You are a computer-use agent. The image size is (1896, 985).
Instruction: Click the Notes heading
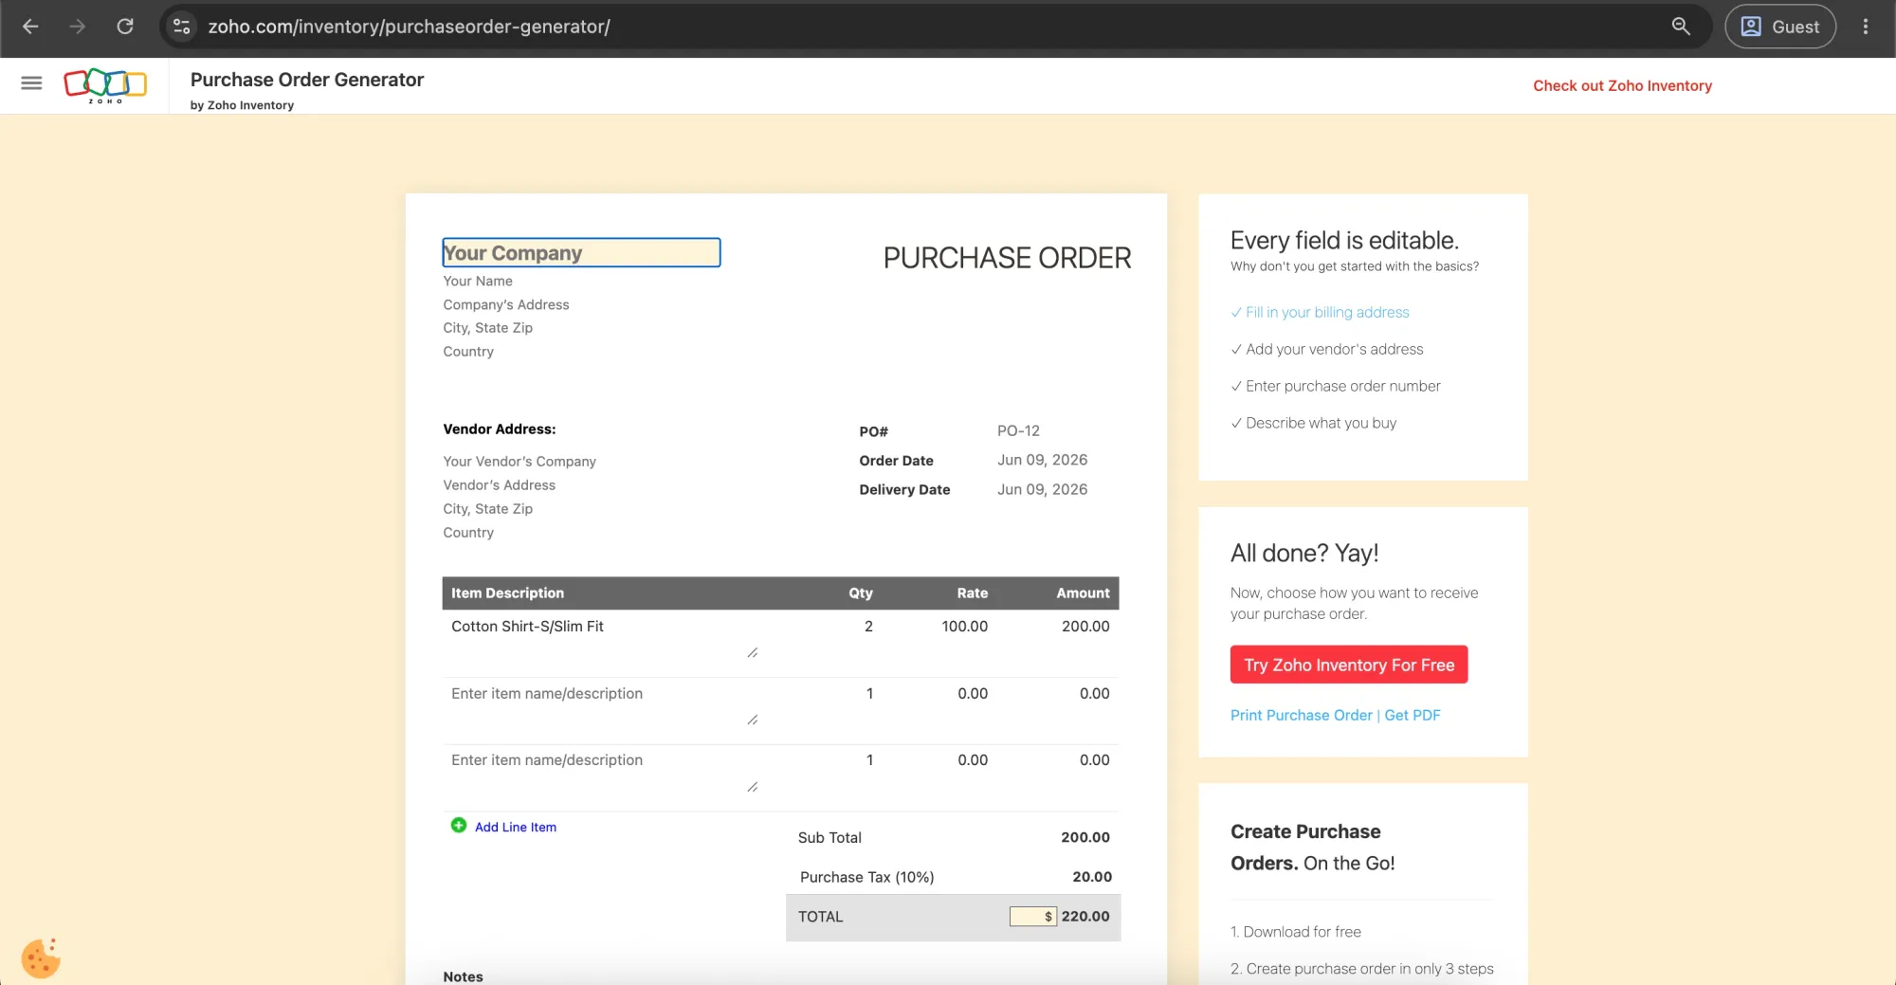click(463, 976)
